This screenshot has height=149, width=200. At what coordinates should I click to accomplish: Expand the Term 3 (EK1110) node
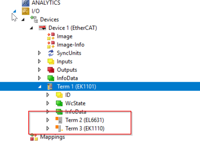click(x=48, y=129)
